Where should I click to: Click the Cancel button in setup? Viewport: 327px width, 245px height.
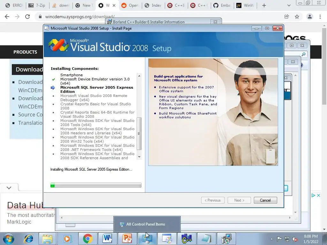[x=265, y=200]
